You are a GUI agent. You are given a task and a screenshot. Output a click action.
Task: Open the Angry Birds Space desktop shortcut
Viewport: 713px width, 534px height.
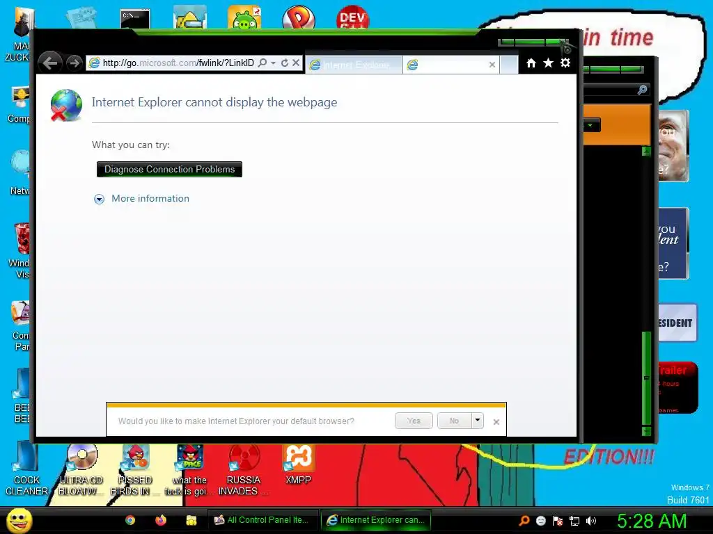[189, 470]
